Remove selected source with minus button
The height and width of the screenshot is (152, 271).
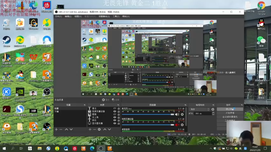[95, 129]
